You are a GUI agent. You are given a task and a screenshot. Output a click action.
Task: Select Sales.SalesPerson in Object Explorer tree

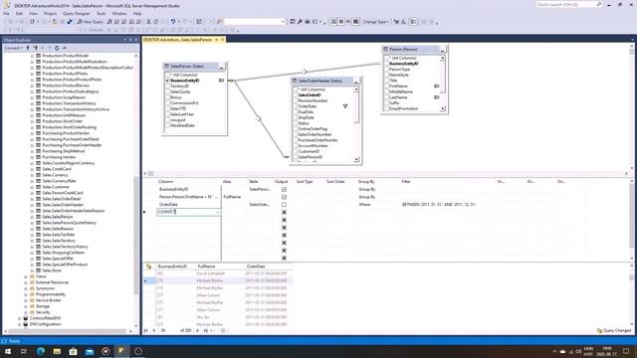[x=58, y=217]
